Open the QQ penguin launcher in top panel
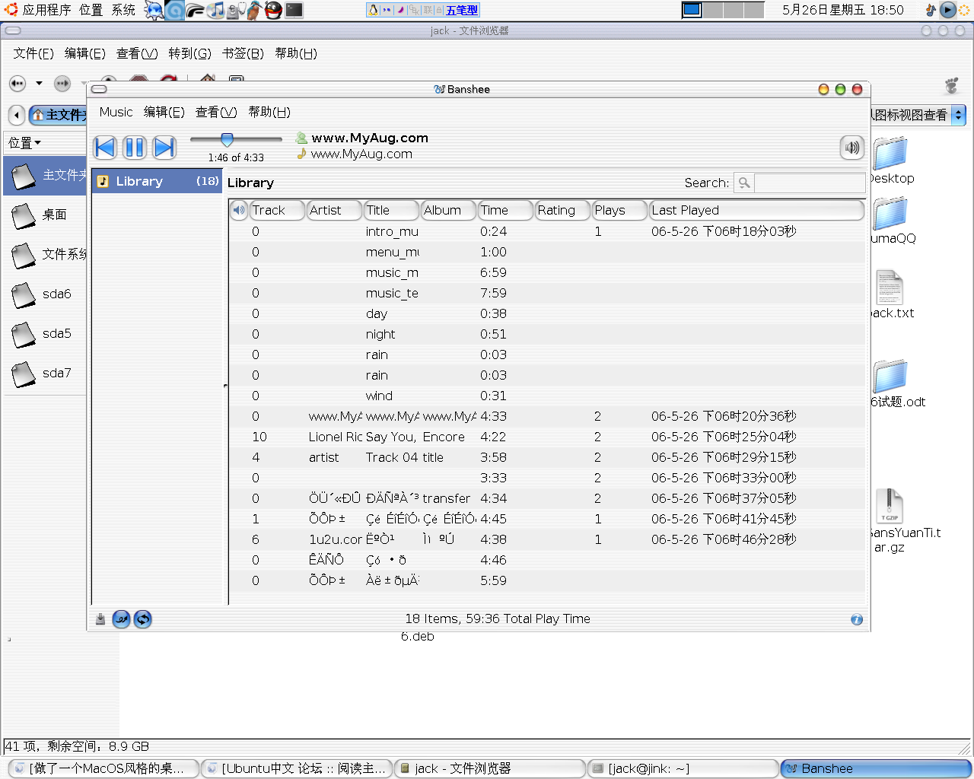974x779 pixels. pos(273,10)
